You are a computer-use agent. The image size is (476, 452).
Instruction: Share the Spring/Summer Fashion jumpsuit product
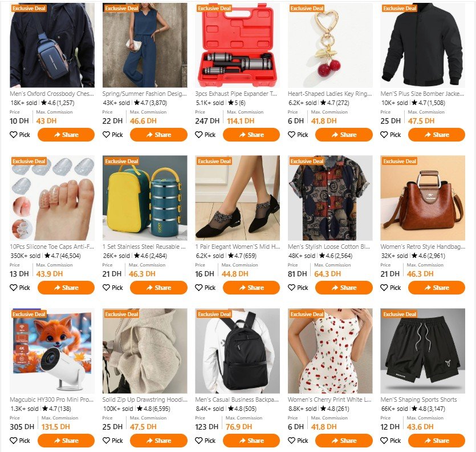coord(158,135)
